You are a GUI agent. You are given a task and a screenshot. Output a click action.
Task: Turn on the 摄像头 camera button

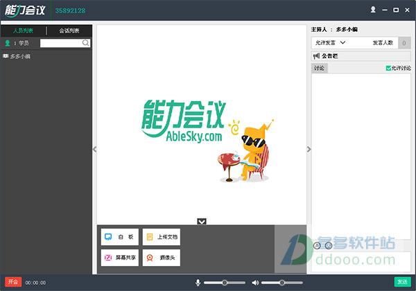coord(162,257)
